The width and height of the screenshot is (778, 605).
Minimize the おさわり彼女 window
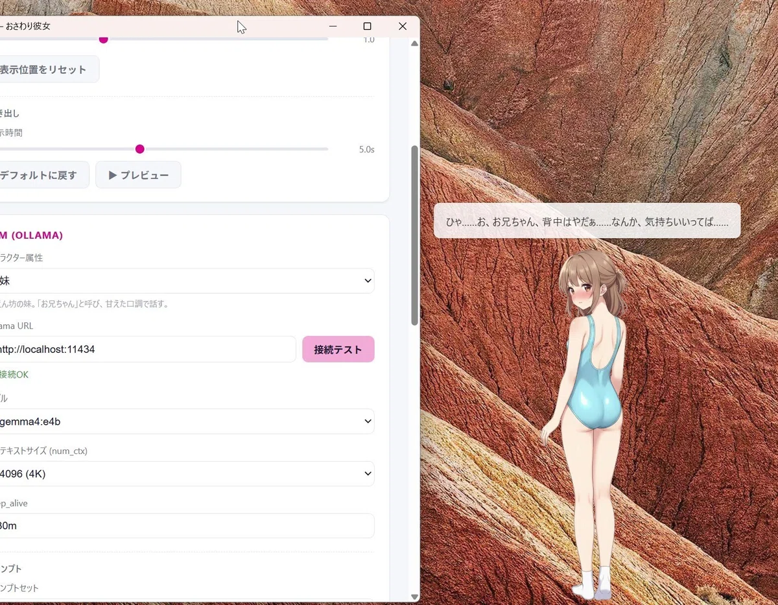tap(333, 26)
